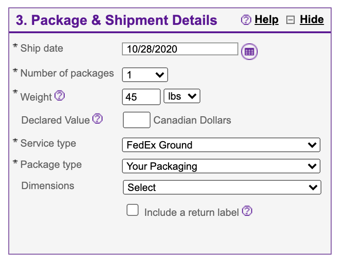Click the Weight input field showing 45
Screen dimensions: 339x262
click(x=141, y=97)
